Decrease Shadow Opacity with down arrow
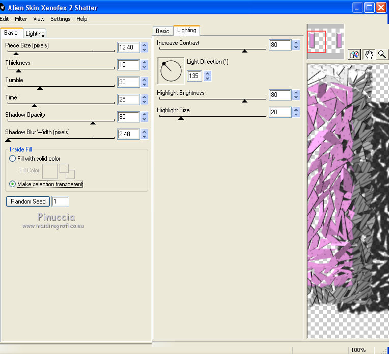The width and height of the screenshot is (389, 354). click(x=145, y=119)
